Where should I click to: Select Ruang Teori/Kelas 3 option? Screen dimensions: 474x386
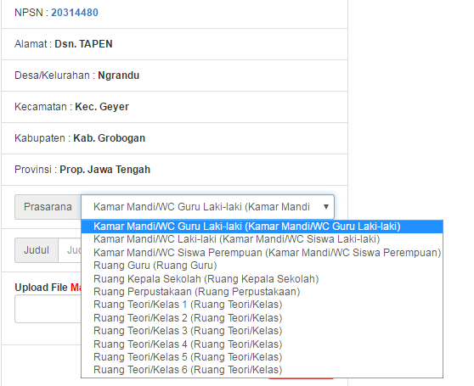point(262,331)
